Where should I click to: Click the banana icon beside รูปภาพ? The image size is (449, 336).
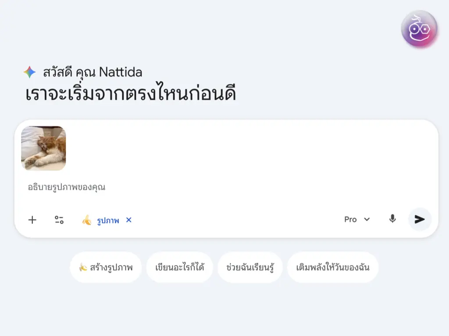point(87,220)
